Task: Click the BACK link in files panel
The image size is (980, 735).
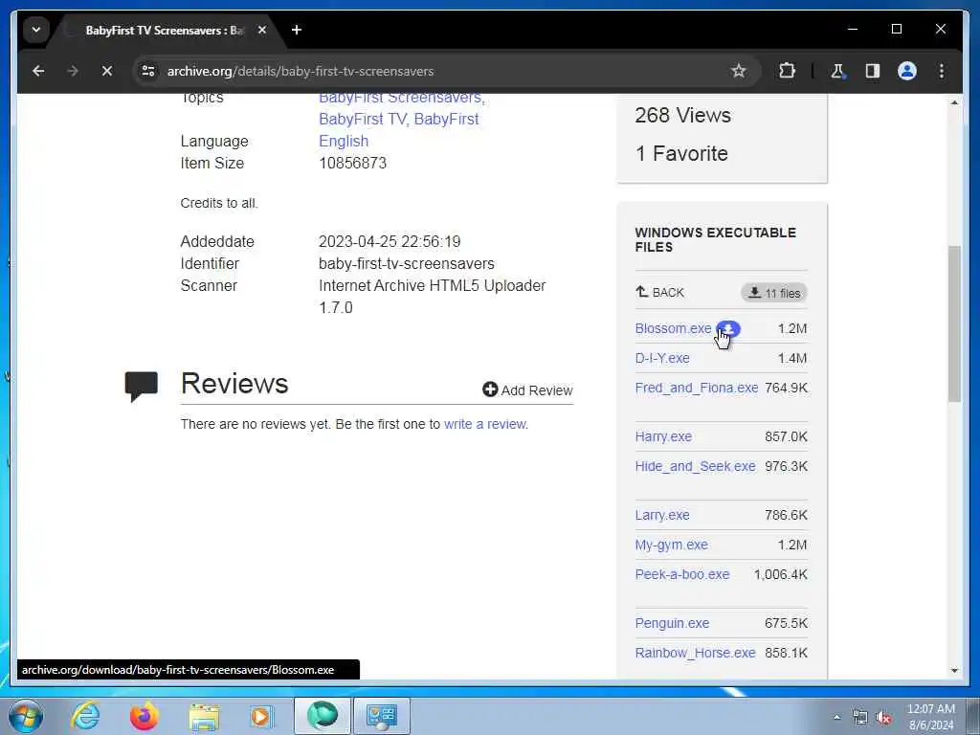Action: 660,293
